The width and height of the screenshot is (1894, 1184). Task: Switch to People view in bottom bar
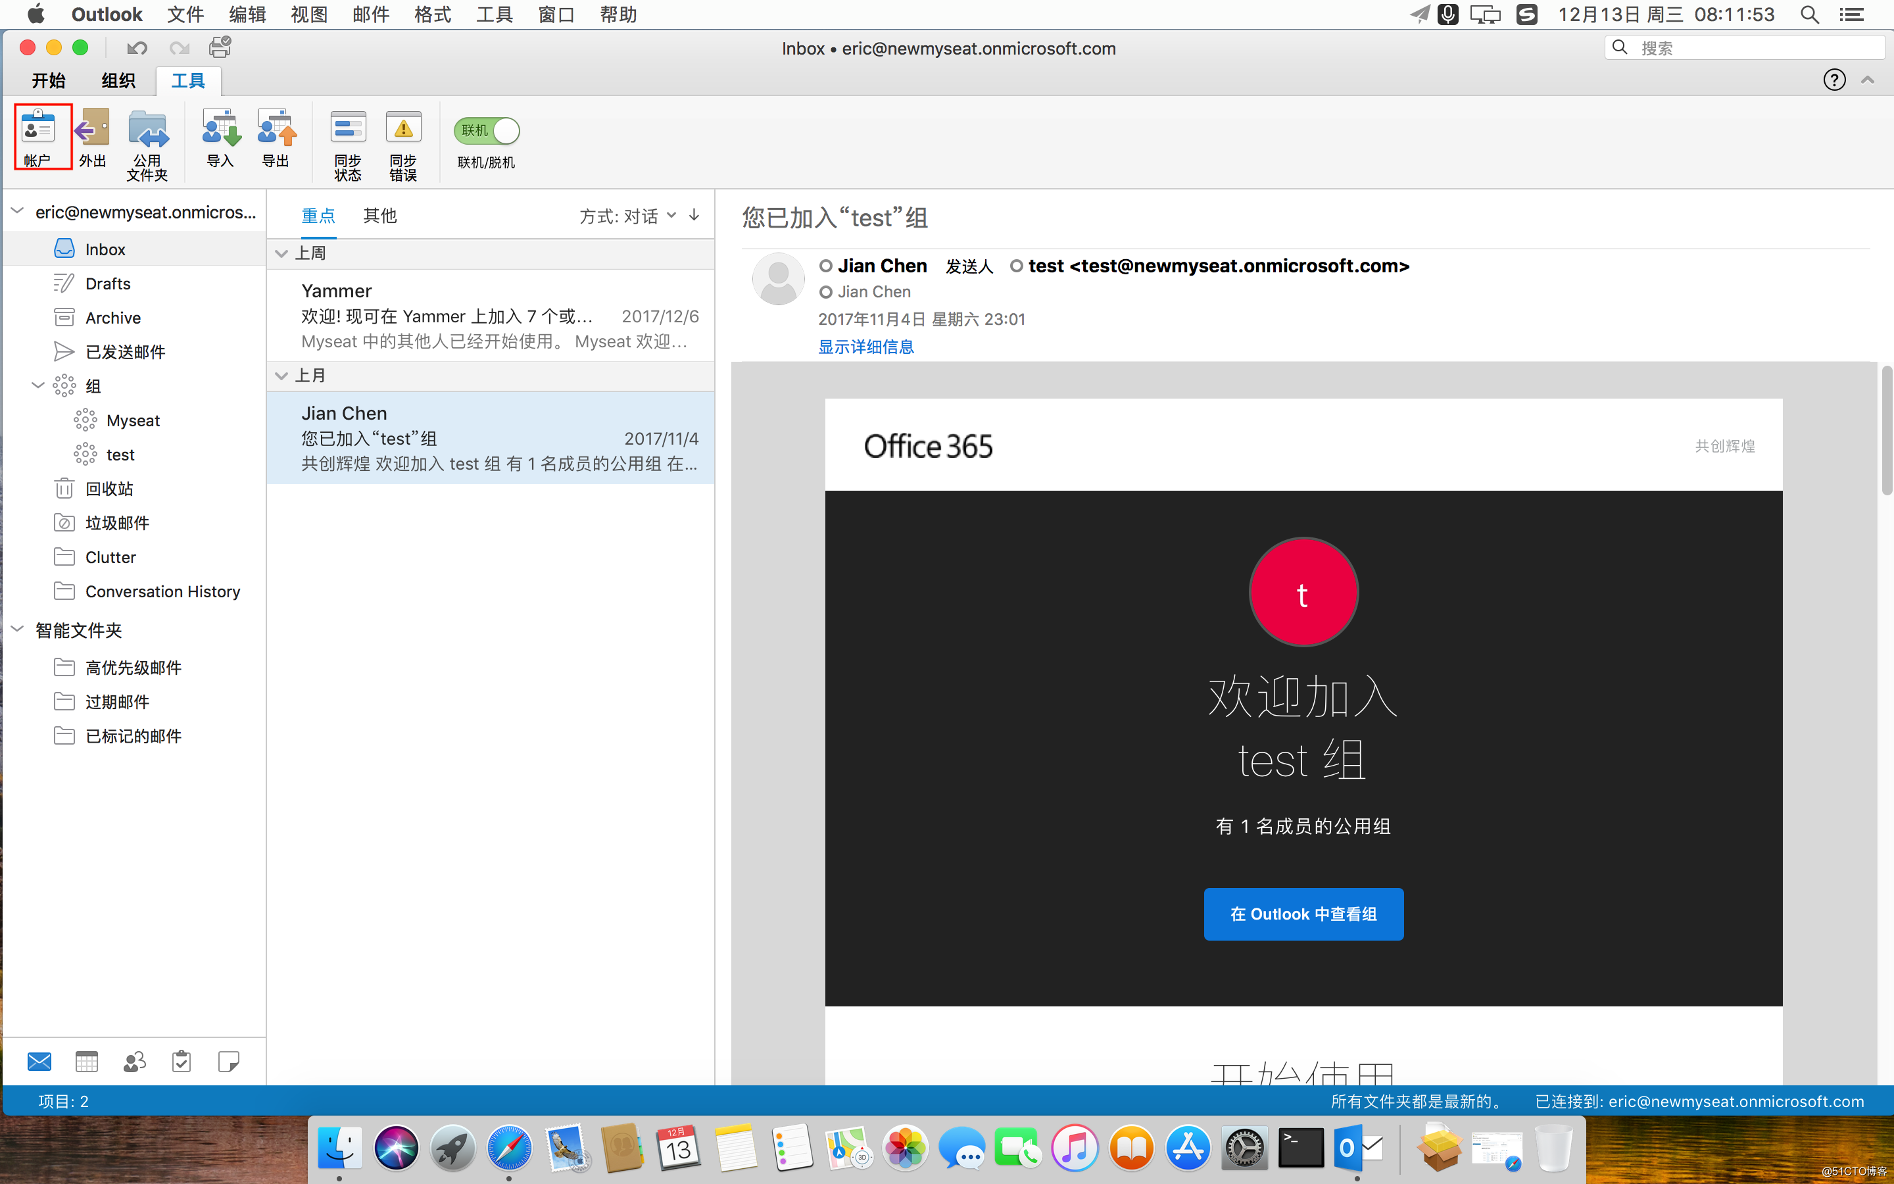tap(135, 1062)
